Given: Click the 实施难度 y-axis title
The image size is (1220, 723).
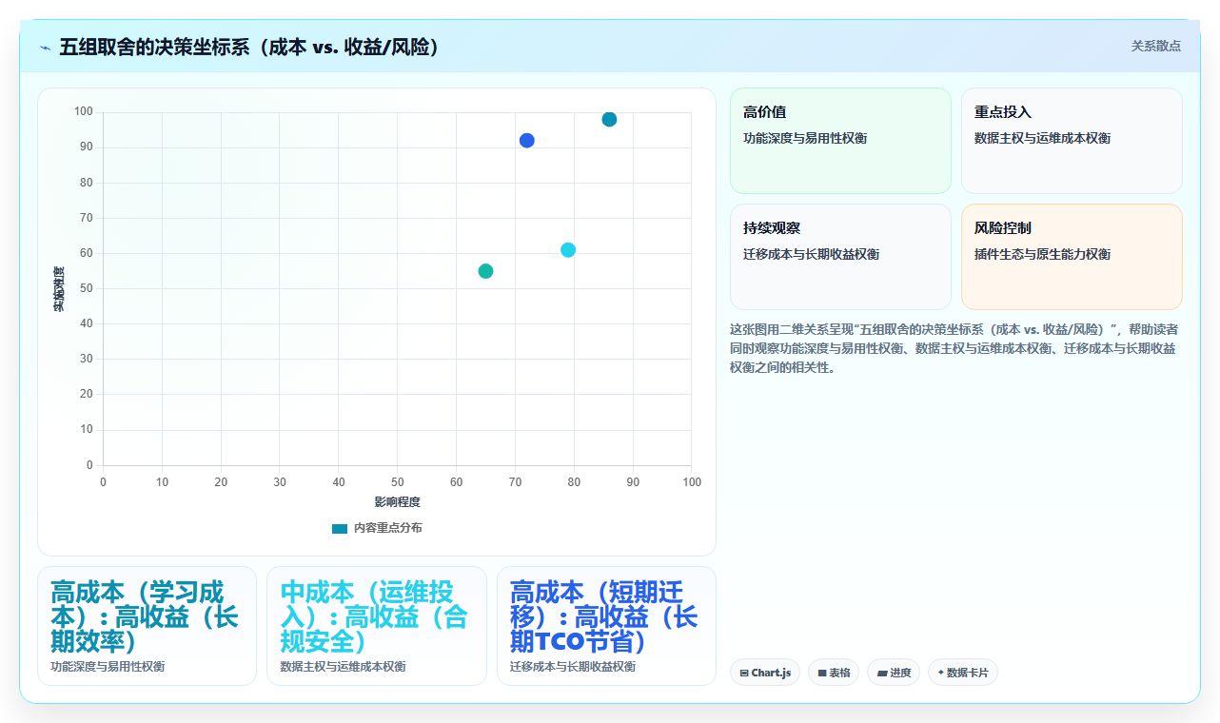Looking at the screenshot, I should pyautogui.click(x=59, y=289).
